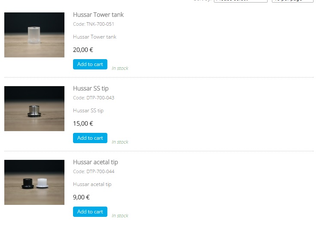The height and width of the screenshot is (231, 323).
Task: Open the Hussar acetal tip title link
Action: point(95,162)
